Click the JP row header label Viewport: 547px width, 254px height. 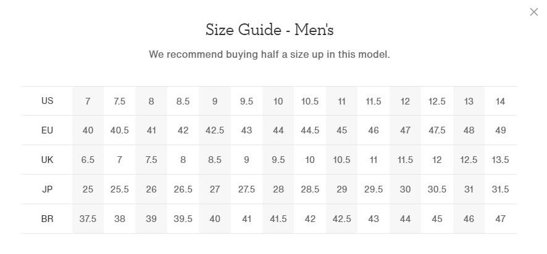47,189
